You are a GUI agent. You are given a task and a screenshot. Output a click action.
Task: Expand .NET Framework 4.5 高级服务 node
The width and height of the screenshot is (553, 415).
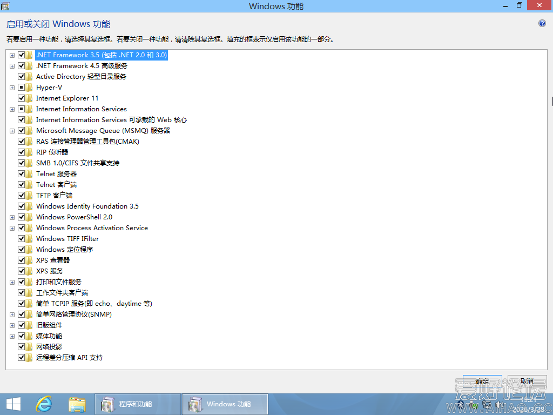pos(12,66)
